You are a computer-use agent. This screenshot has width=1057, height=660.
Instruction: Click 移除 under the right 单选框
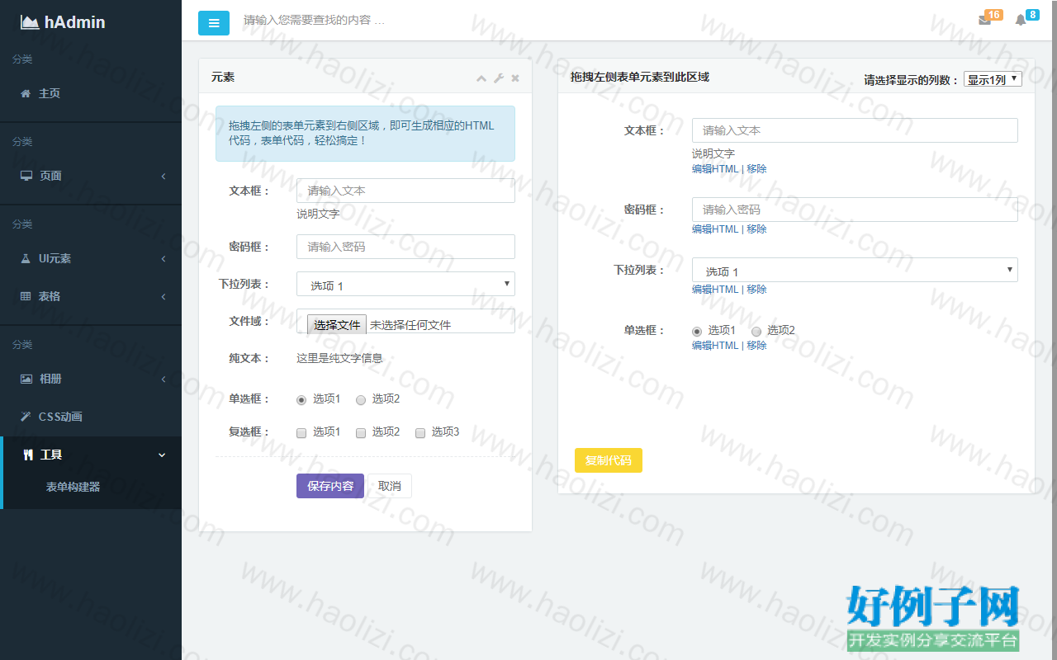(x=756, y=346)
